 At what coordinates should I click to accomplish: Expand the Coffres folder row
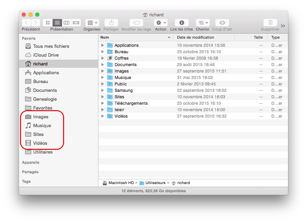102,58
